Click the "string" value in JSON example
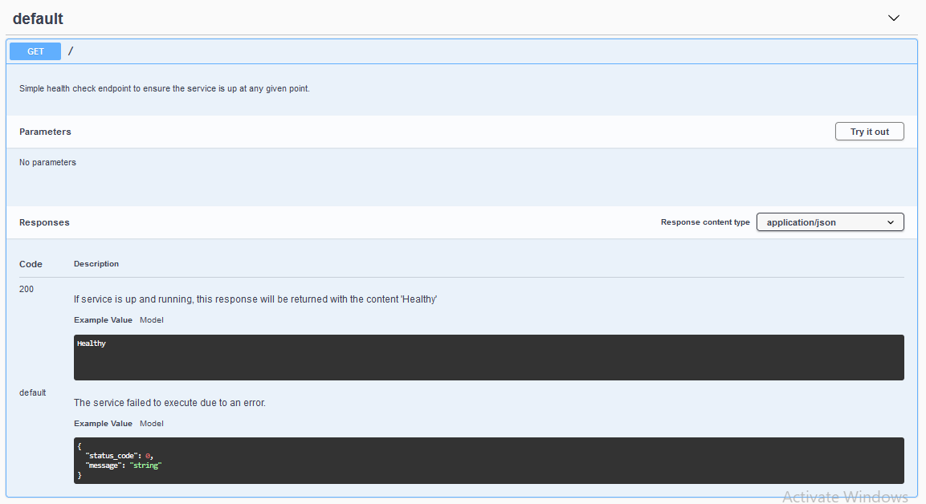The width and height of the screenshot is (926, 504). point(145,465)
